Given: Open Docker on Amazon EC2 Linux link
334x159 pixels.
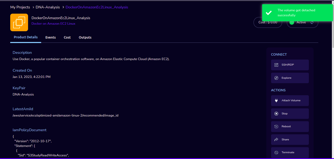Looking at the screenshot, I should 53,24.
